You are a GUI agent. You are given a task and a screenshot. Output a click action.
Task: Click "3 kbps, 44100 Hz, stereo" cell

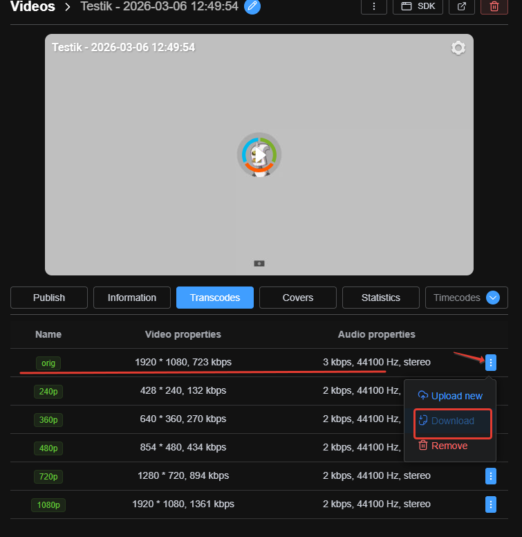[x=377, y=362]
